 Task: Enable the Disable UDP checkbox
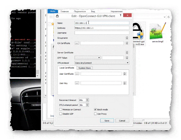[x=60, y=114]
